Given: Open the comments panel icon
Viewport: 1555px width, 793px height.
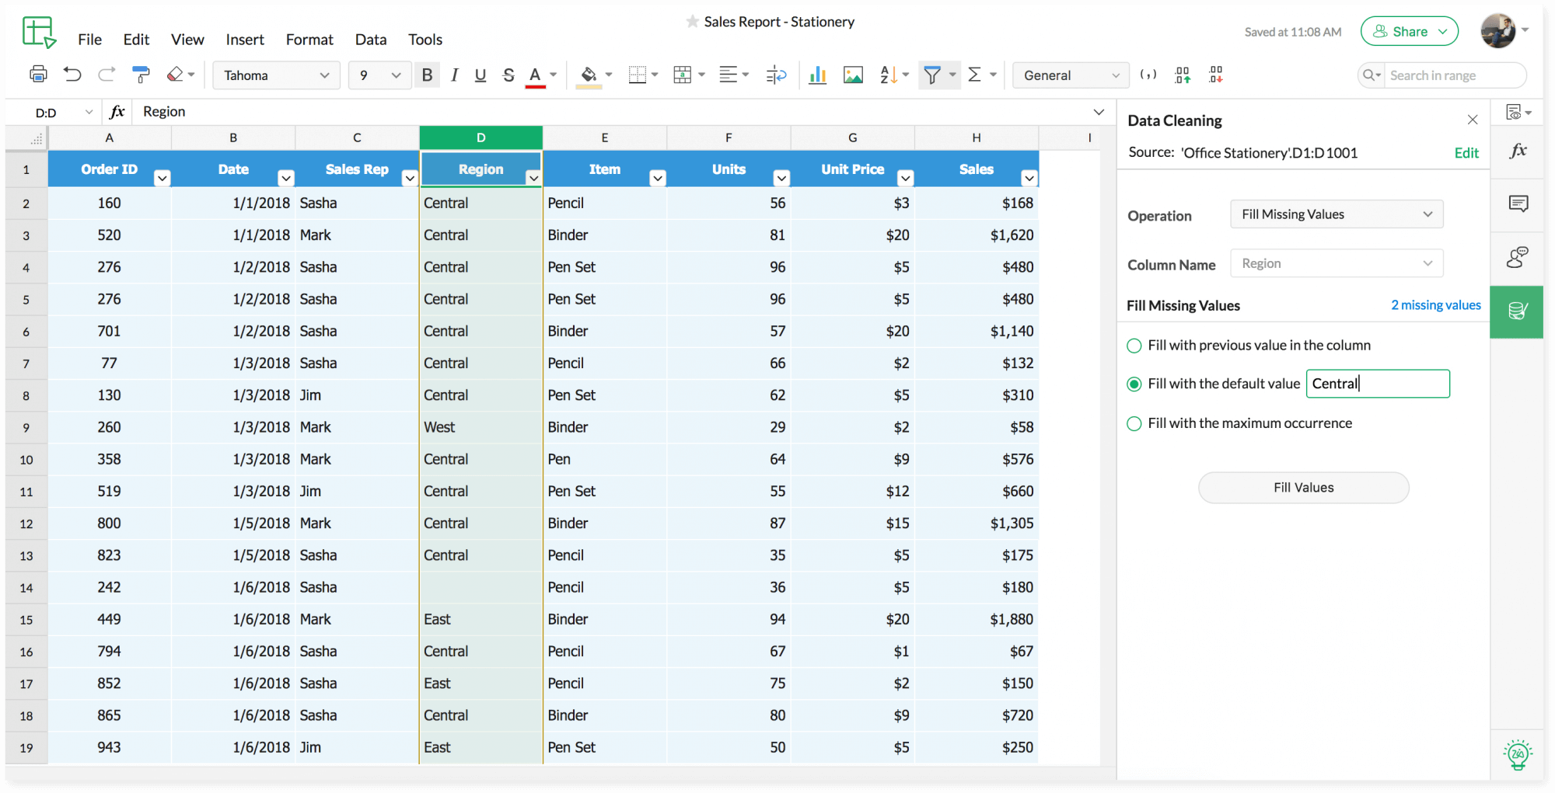Looking at the screenshot, I should pyautogui.click(x=1517, y=203).
